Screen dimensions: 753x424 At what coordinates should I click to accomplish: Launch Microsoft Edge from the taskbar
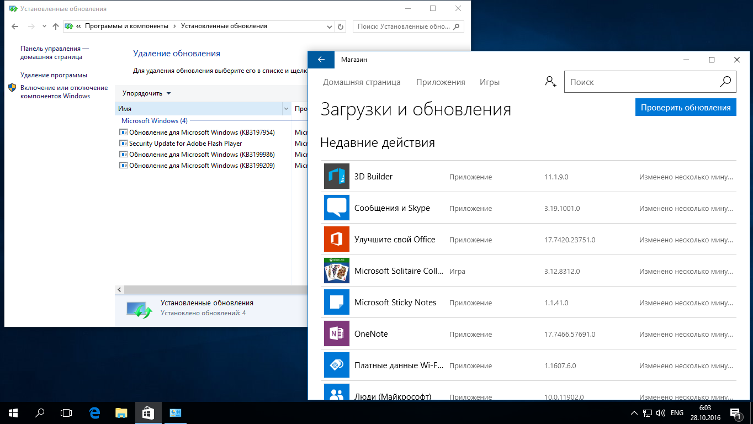click(94, 412)
